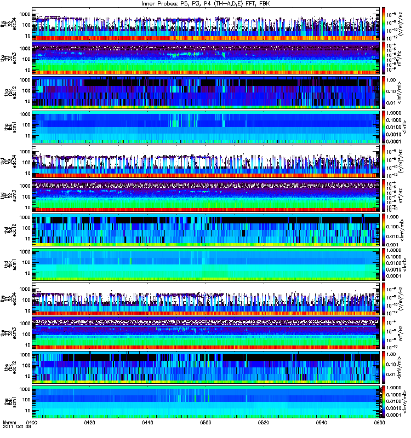
Task: Click the color bar beside tha scm3 panel
Action: pos(384,58)
